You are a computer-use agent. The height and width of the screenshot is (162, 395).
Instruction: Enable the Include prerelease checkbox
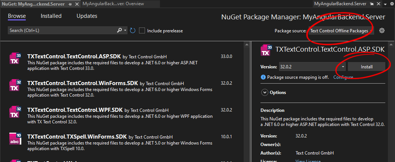tap(142, 30)
